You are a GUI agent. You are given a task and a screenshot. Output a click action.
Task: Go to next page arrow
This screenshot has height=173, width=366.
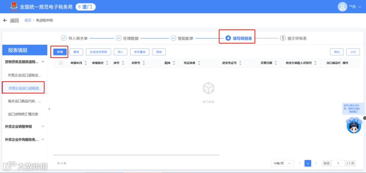coord(316,164)
